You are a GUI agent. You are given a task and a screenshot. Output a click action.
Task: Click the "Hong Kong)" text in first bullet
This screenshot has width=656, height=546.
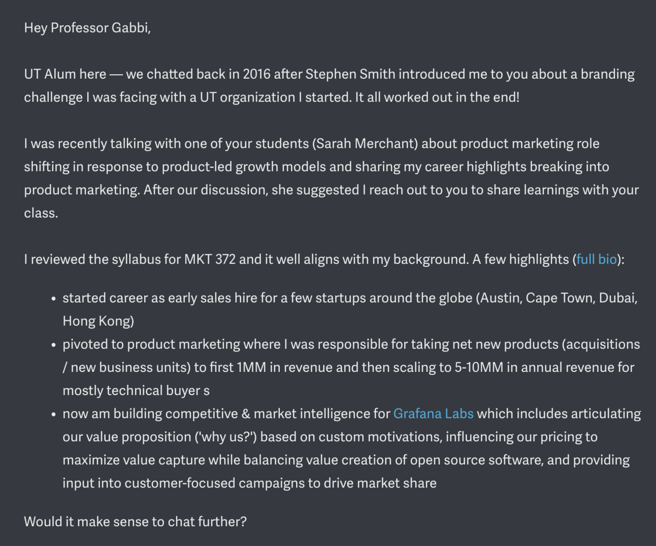[x=98, y=321]
